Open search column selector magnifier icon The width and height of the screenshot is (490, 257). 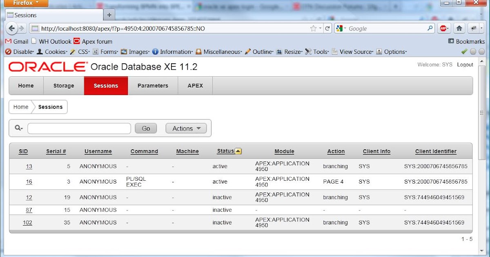tap(19, 128)
